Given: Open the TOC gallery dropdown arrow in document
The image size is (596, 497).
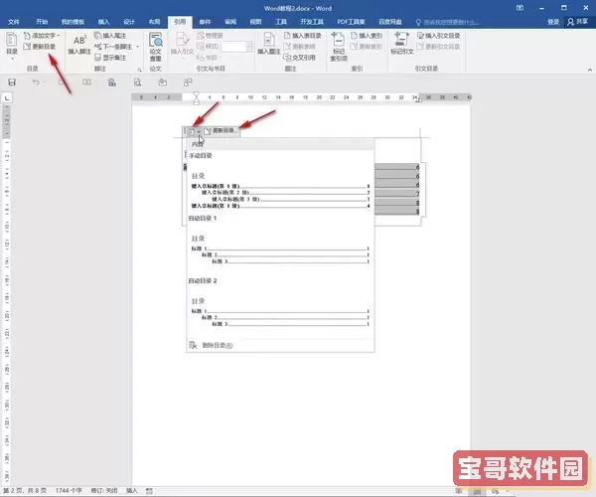Looking at the screenshot, I should pyautogui.click(x=199, y=131).
